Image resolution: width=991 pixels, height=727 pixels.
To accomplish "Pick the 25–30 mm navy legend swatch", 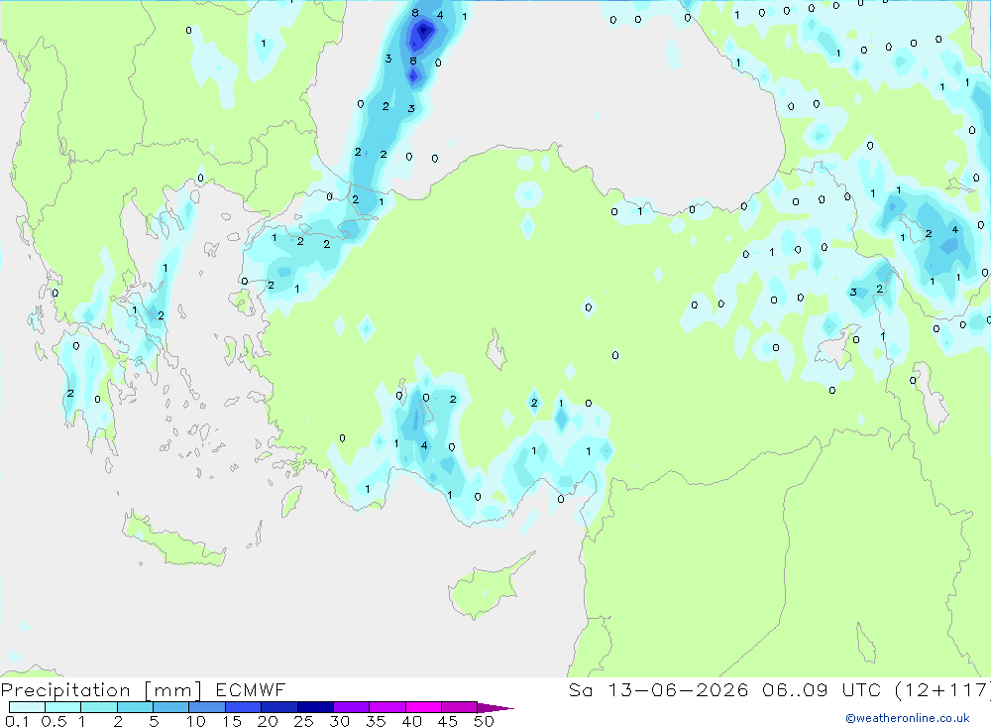I will tap(315, 707).
